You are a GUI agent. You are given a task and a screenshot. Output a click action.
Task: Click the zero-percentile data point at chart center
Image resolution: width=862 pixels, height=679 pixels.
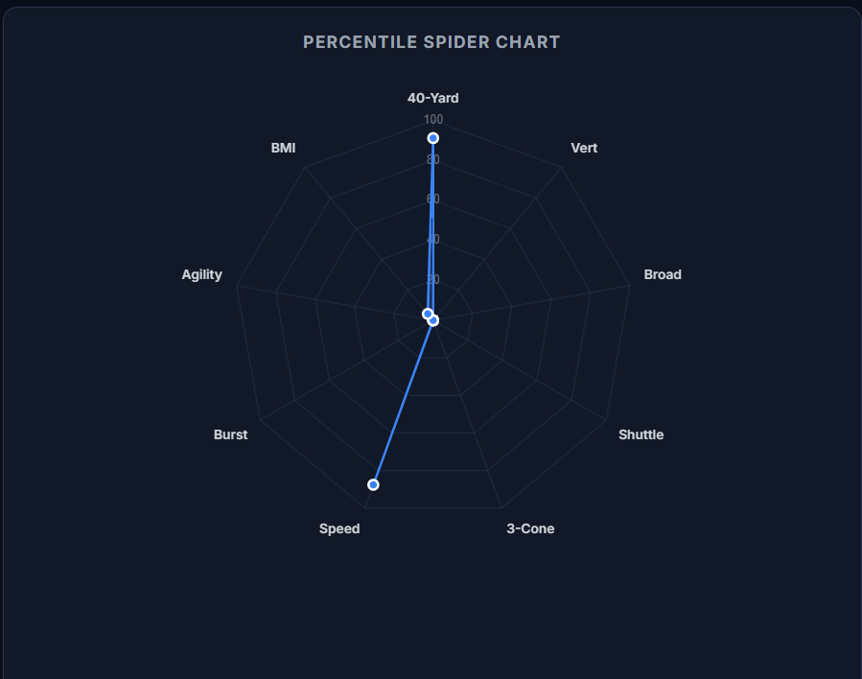433,320
